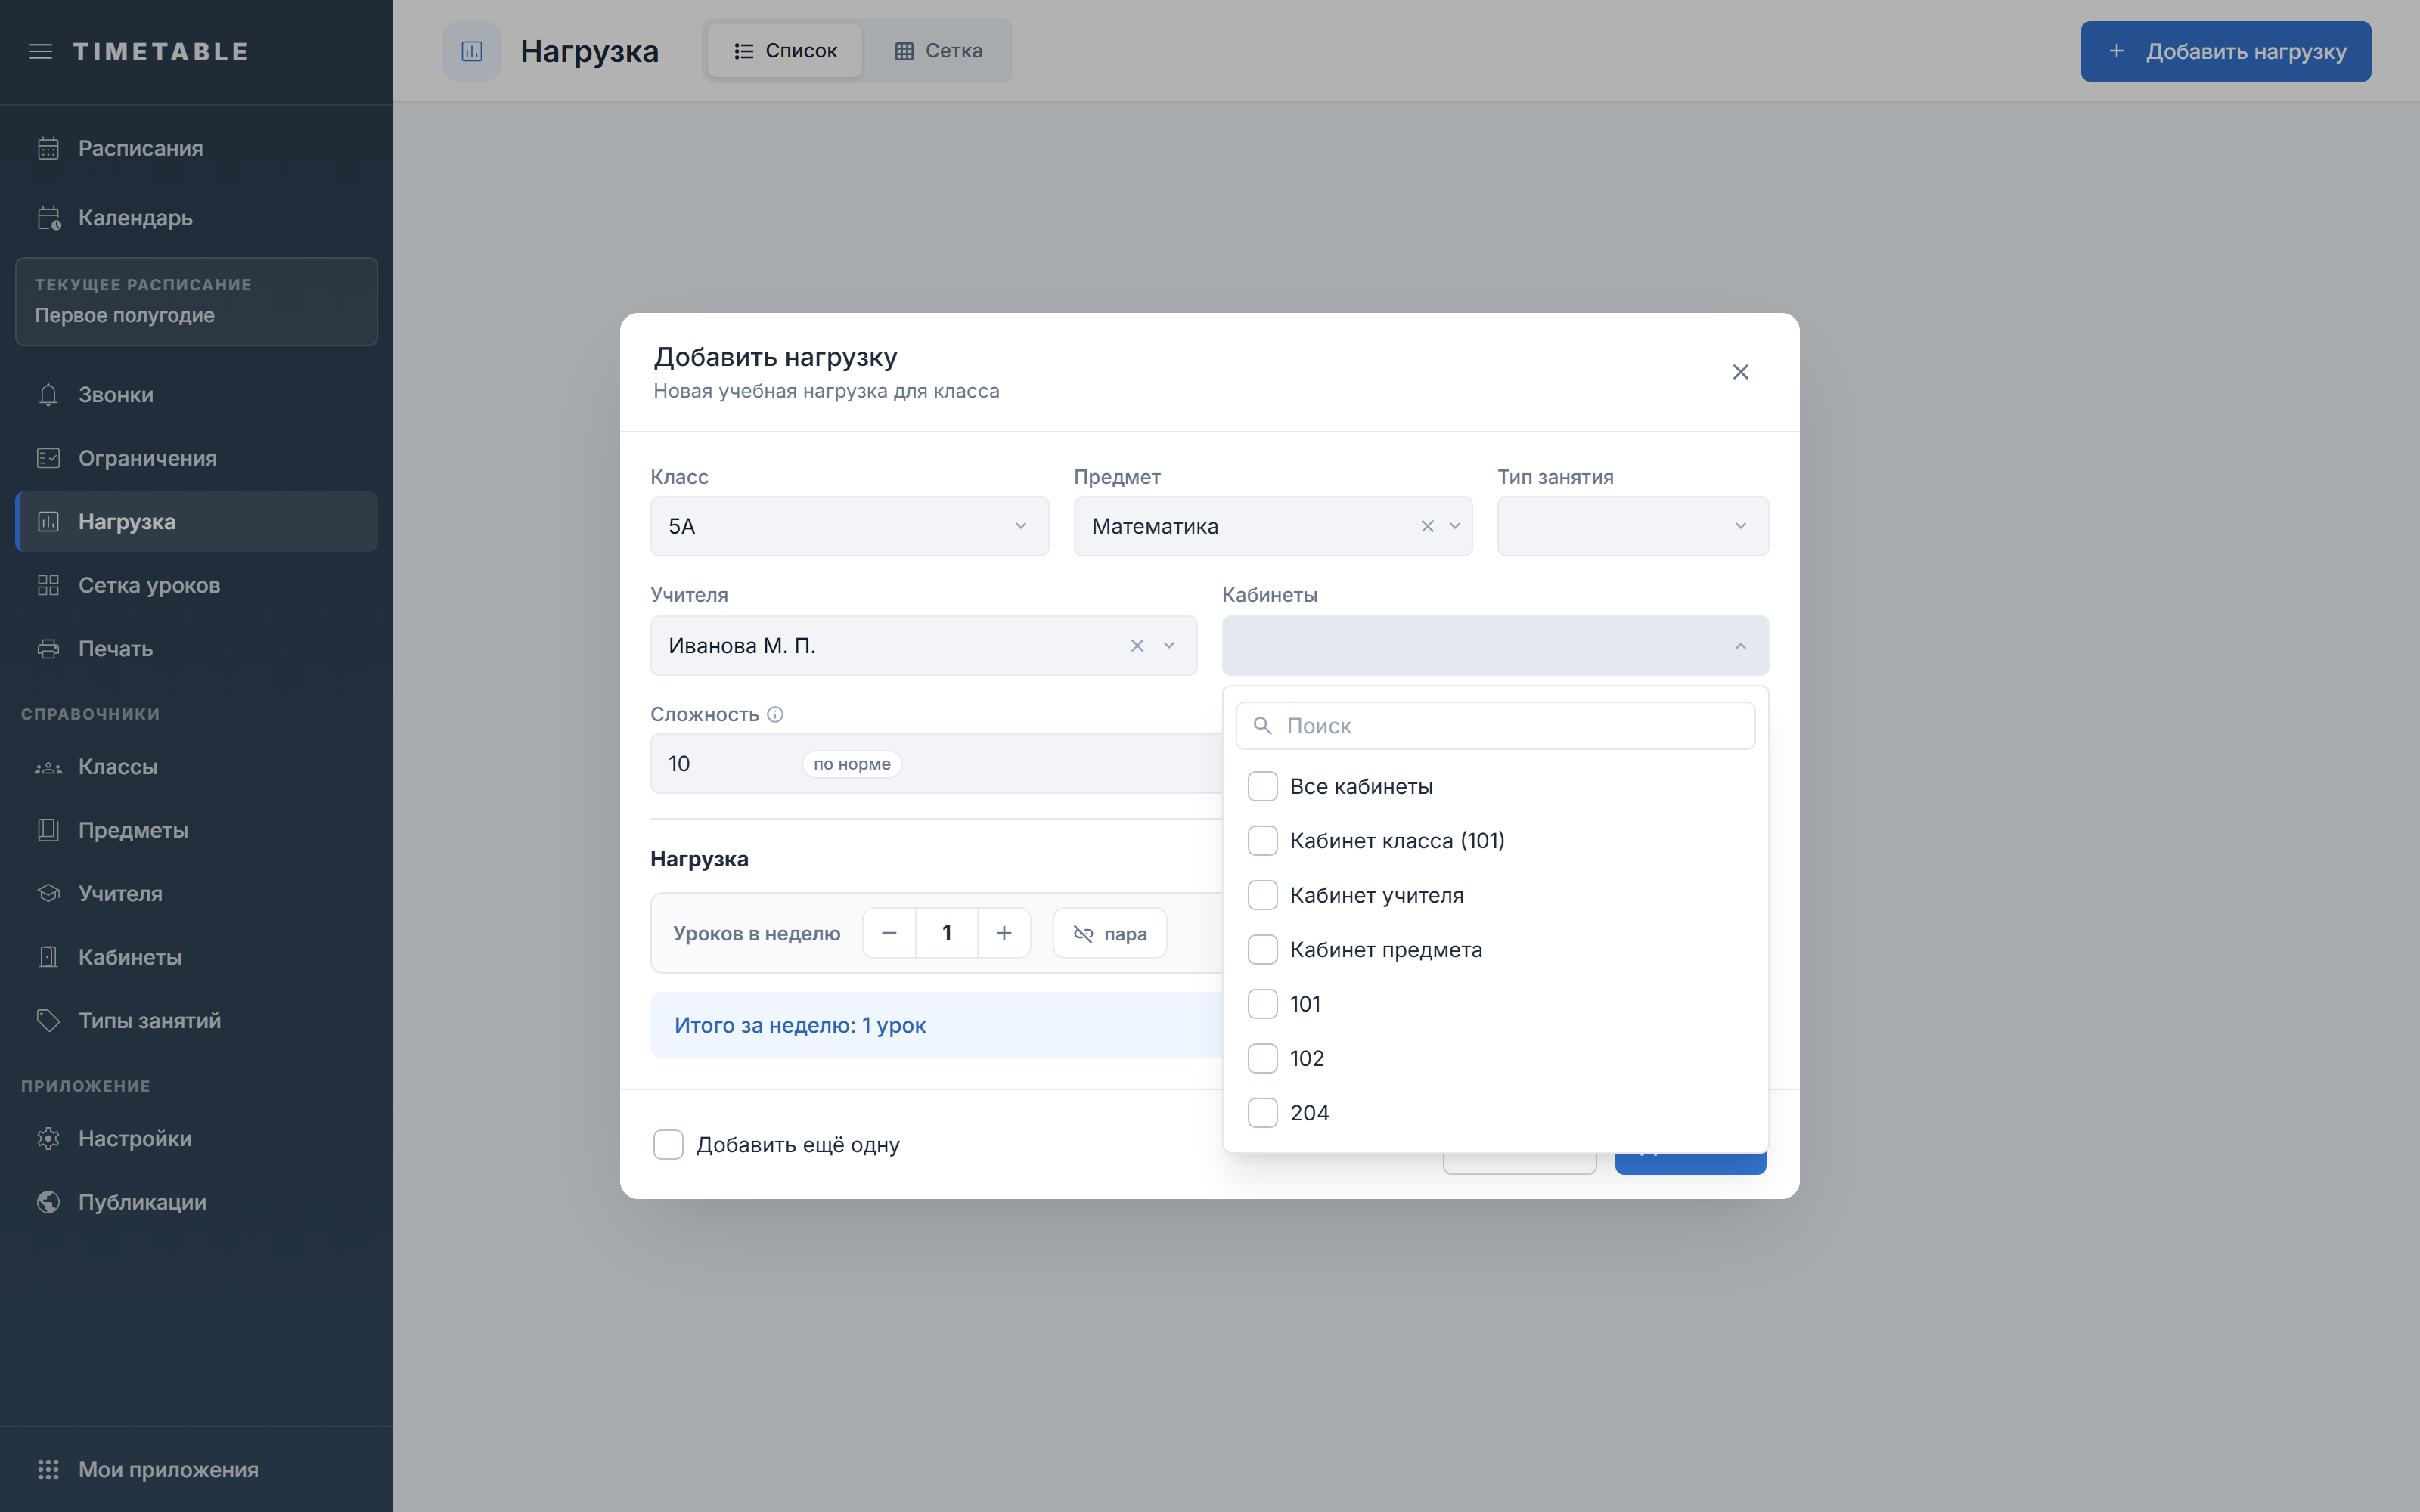The width and height of the screenshot is (2420, 1512).
Task: Check the room 101 checkbox
Action: tap(1262, 1004)
